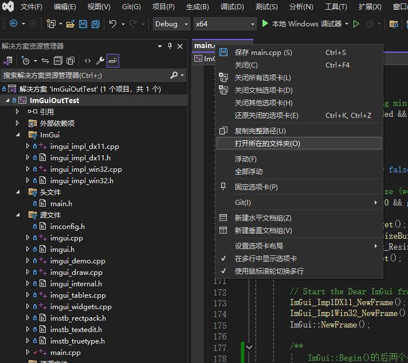Click the save file disk icon
Image resolution: width=408 pixels, height=363 pixels.
pyautogui.click(x=83, y=24)
